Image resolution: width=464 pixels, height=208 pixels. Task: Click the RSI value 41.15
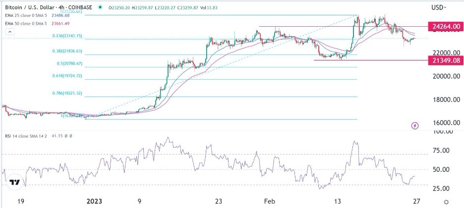coord(58,136)
